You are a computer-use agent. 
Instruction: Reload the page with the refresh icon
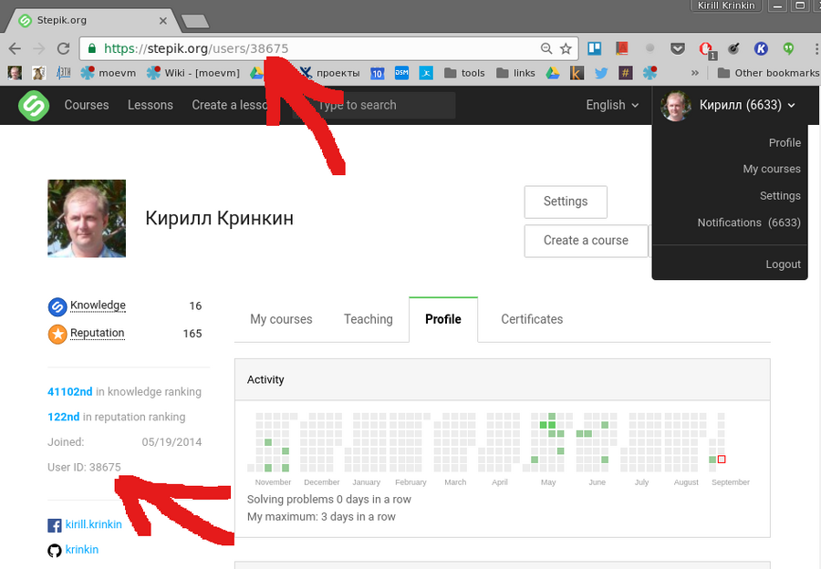coord(63,48)
